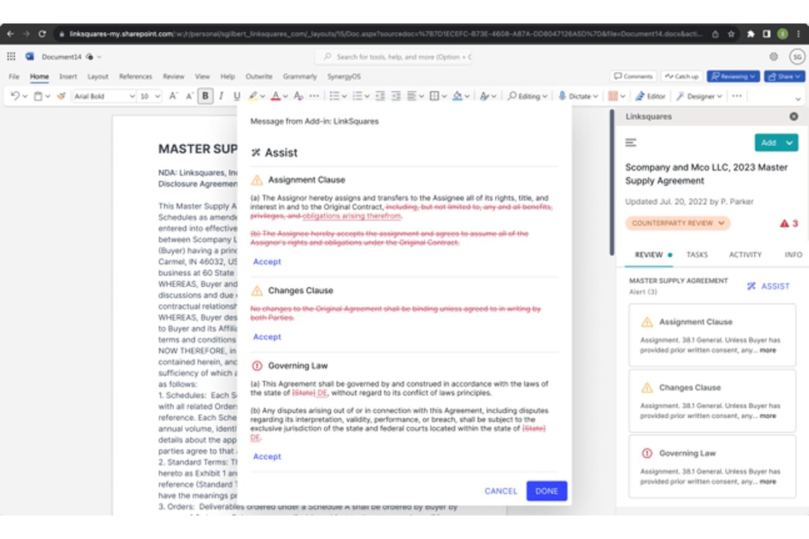Expand the Add button dropdown arrow
809x539 pixels.
(x=789, y=143)
